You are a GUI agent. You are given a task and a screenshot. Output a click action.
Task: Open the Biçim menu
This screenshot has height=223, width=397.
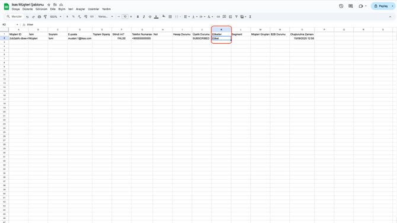point(62,9)
